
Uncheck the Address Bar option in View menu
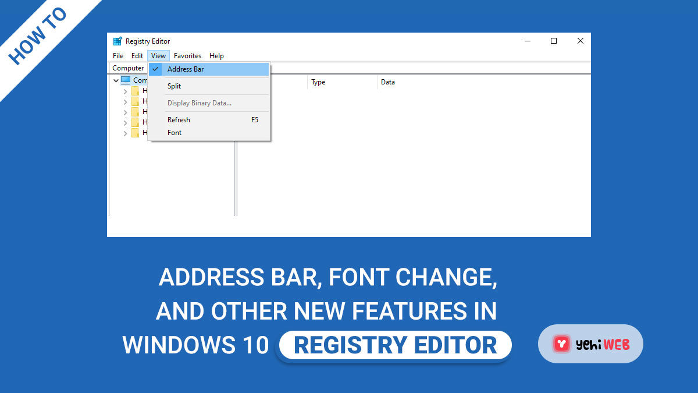[185, 69]
